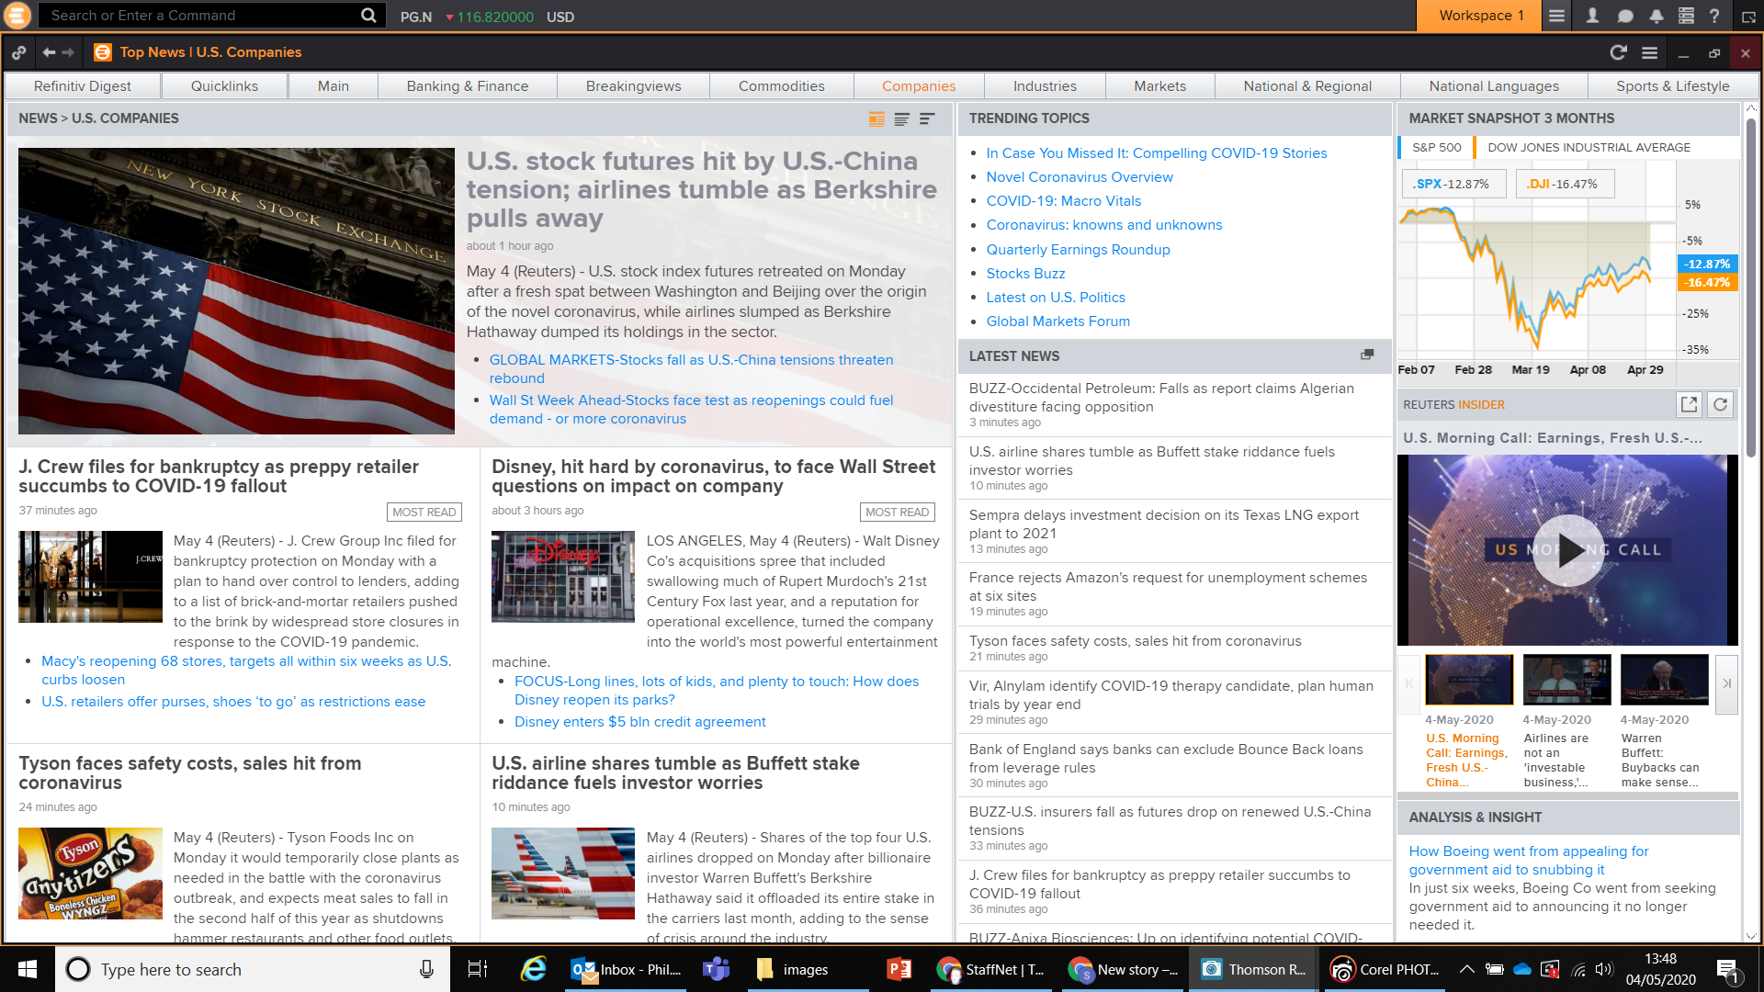Switch to text-only news layout
Viewport: 1764px width, 992px height.
click(x=901, y=118)
